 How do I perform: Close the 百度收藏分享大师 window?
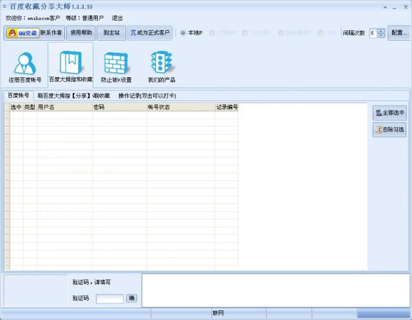[x=406, y=7]
